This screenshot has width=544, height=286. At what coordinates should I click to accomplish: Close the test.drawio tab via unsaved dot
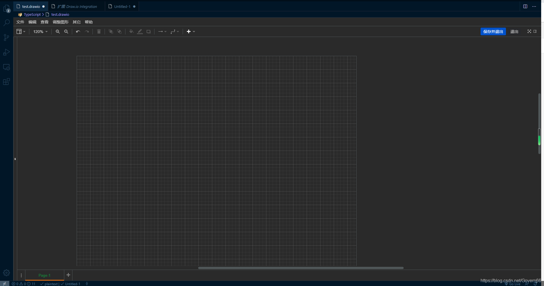(x=43, y=6)
